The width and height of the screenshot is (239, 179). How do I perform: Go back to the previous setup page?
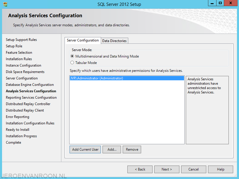click(x=140, y=169)
